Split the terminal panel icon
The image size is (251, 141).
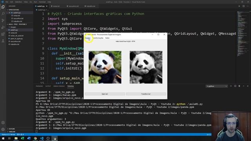point(235,86)
